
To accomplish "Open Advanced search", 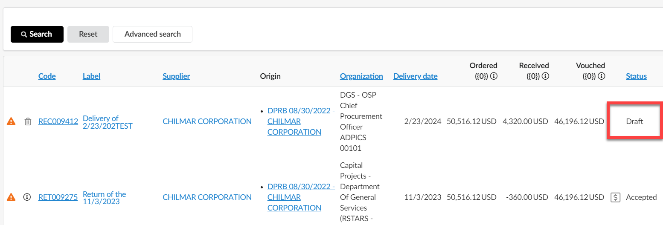I will click(x=152, y=34).
